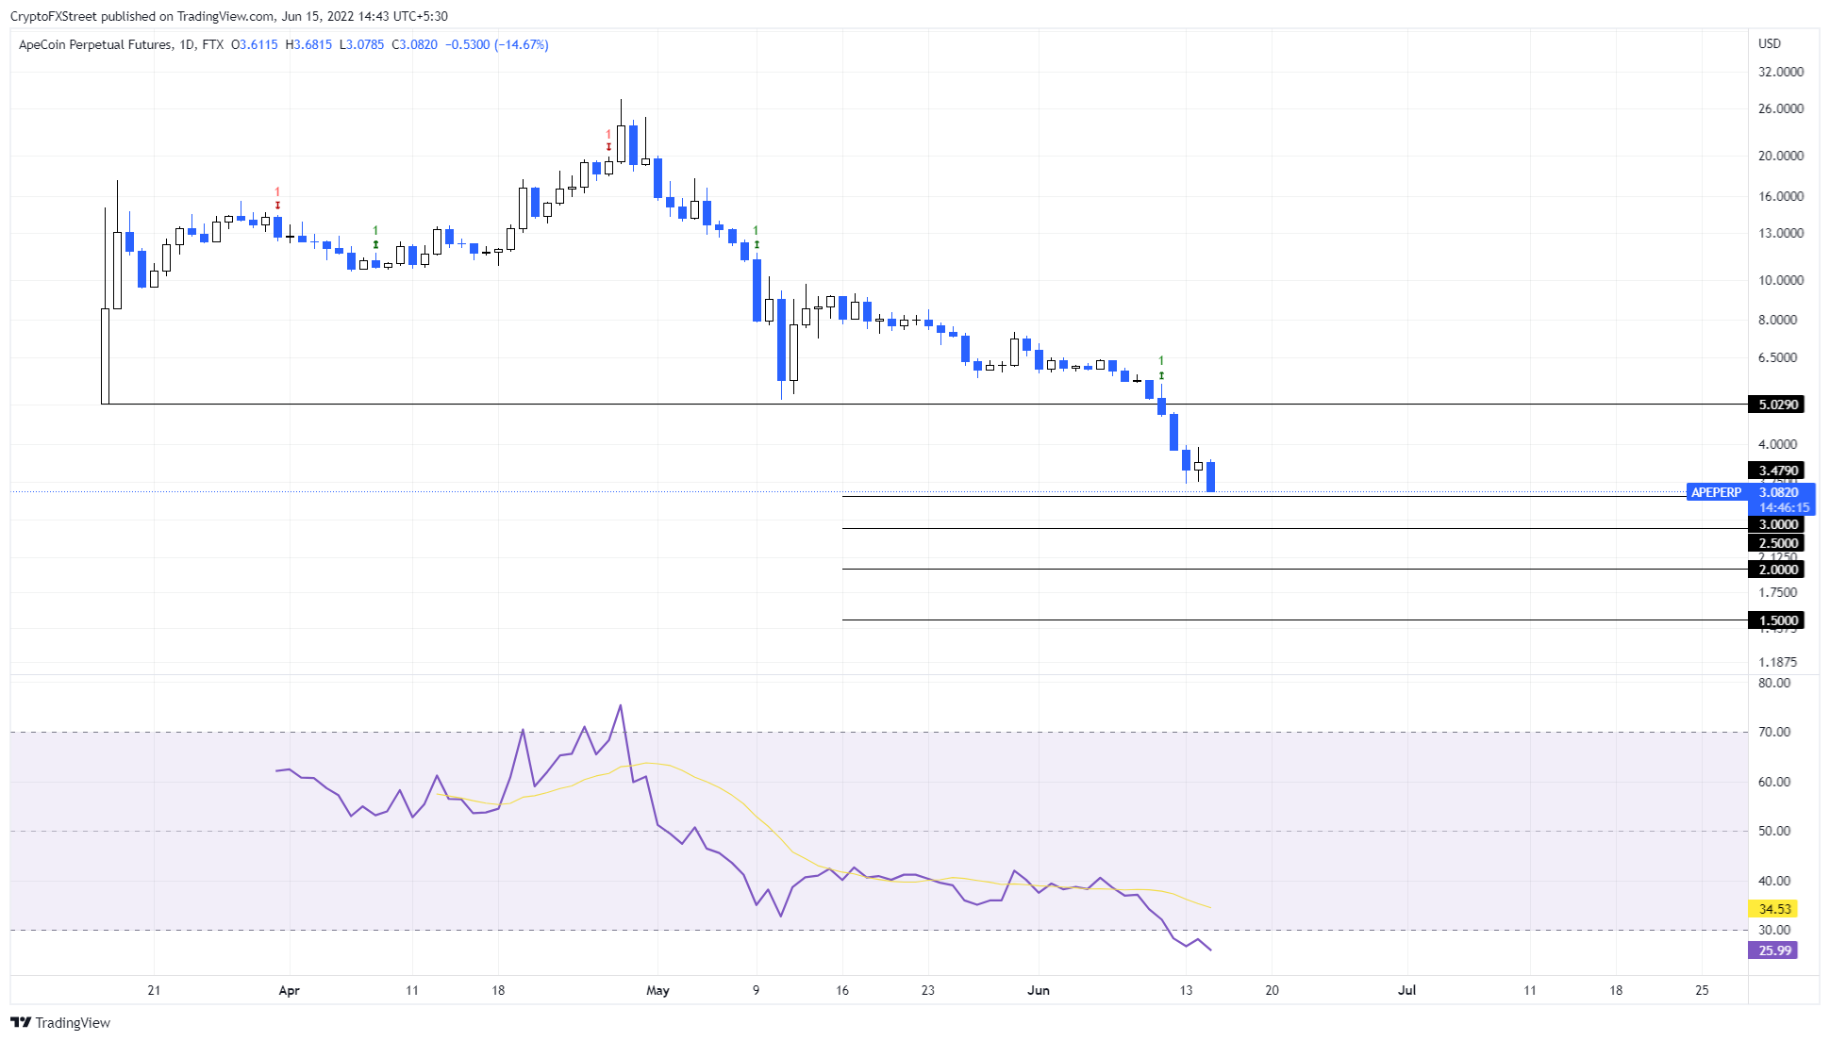Screen dimensions: 1830x1041
Task: Click the TradingView logo icon
Action: [x=21, y=1022]
